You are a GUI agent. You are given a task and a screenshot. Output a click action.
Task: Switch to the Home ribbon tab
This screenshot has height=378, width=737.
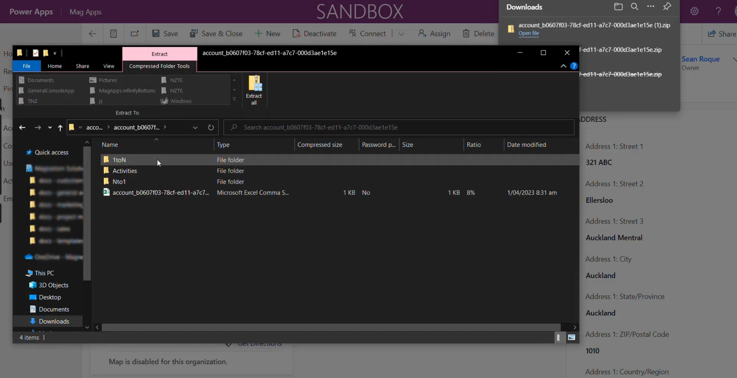click(x=55, y=66)
